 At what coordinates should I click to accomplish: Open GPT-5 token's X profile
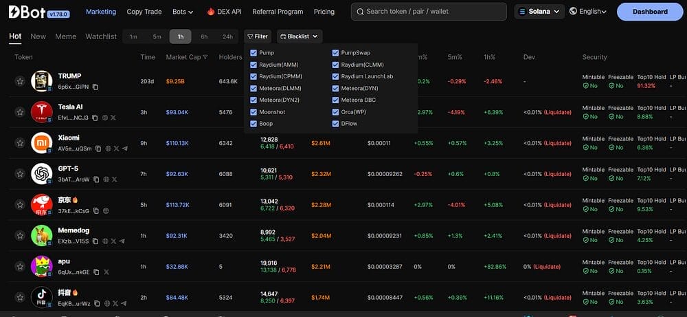point(114,179)
